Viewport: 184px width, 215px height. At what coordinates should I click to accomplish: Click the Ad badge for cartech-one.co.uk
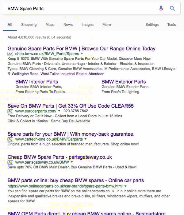coord(10,139)
